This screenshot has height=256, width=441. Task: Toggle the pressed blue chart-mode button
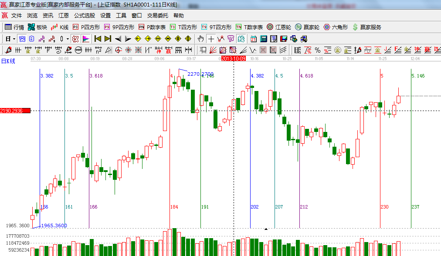(x=22, y=39)
